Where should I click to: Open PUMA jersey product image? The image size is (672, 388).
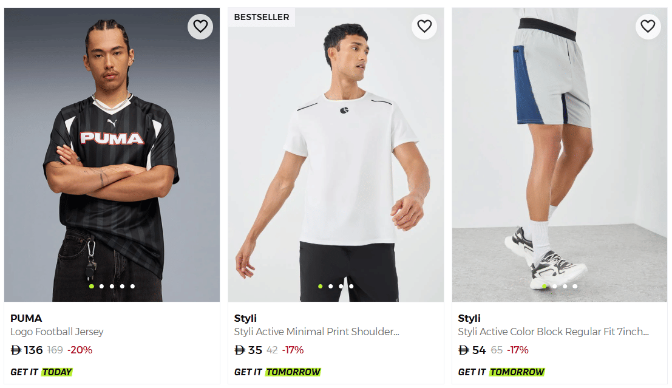pyautogui.click(x=112, y=152)
